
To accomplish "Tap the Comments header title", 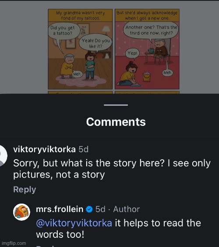I will coord(116,122).
